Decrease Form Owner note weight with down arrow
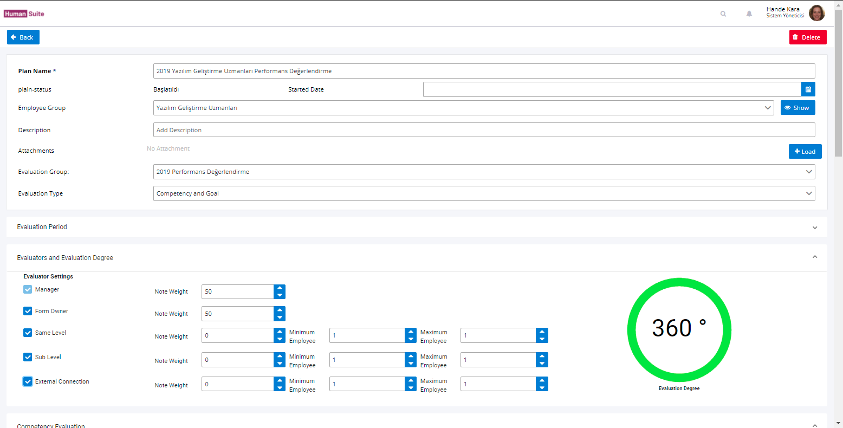The width and height of the screenshot is (843, 428). point(280,317)
